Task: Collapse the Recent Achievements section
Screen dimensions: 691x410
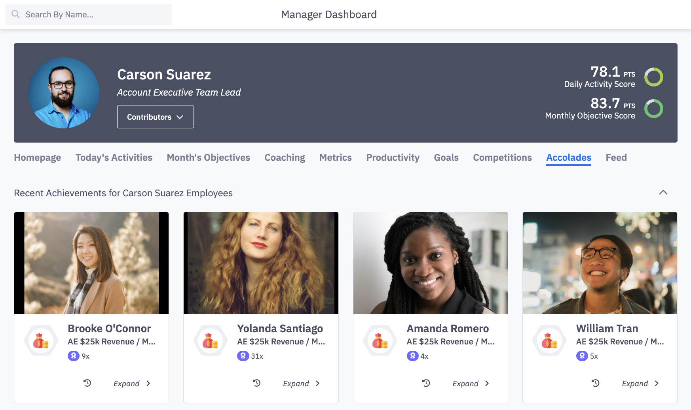Action: (x=663, y=192)
